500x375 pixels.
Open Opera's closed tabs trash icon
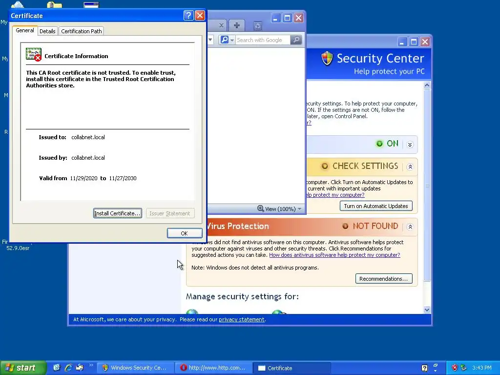258,26
